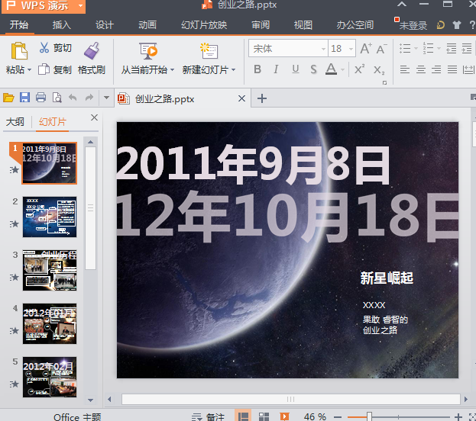
Task: Open the WPS 演示 application menu
Action: coord(44,6)
